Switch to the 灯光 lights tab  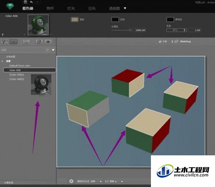pos(71,9)
